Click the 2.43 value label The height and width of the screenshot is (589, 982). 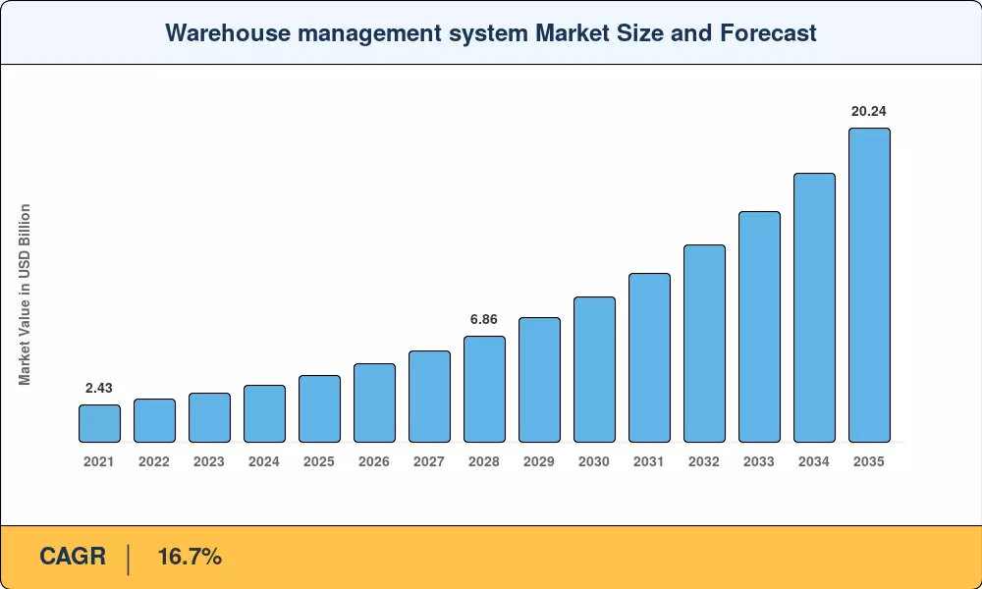tap(99, 388)
